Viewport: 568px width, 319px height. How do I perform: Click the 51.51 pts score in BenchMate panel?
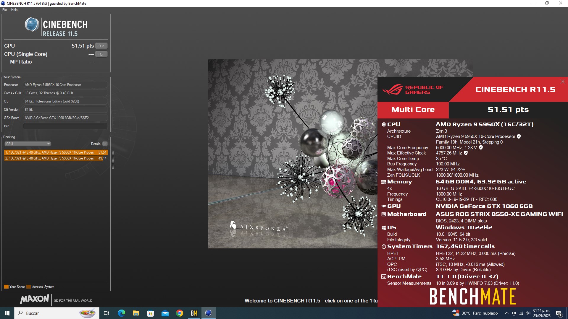(x=508, y=110)
